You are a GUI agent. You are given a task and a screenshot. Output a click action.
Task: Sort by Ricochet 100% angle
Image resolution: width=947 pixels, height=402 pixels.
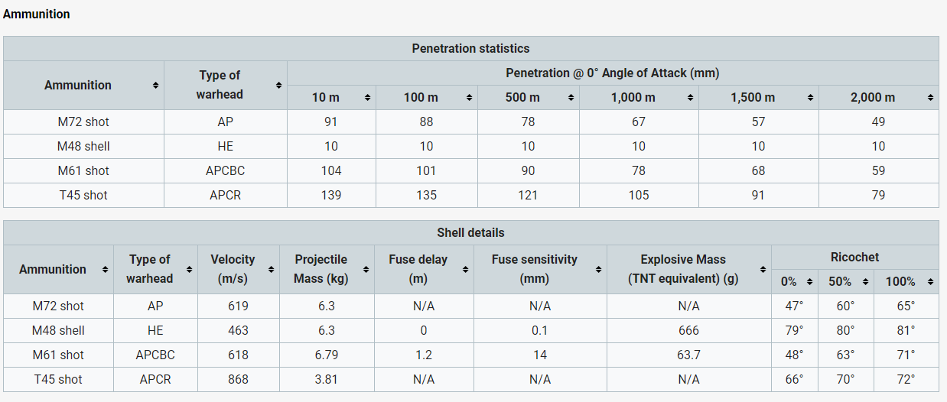pyautogui.click(x=928, y=282)
